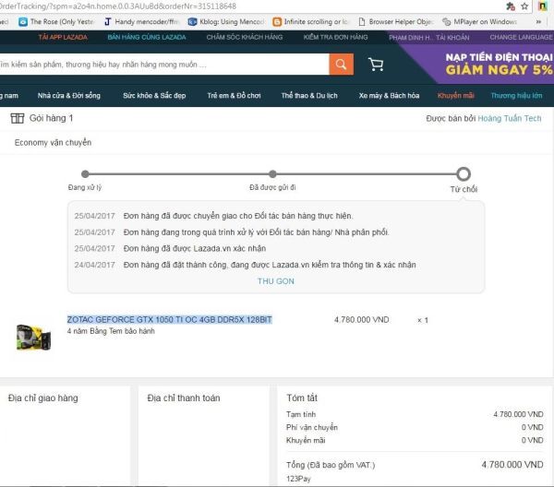Click the Đang xử lý progress step dot
Viewport: 554px width, 487px height.
click(x=85, y=174)
